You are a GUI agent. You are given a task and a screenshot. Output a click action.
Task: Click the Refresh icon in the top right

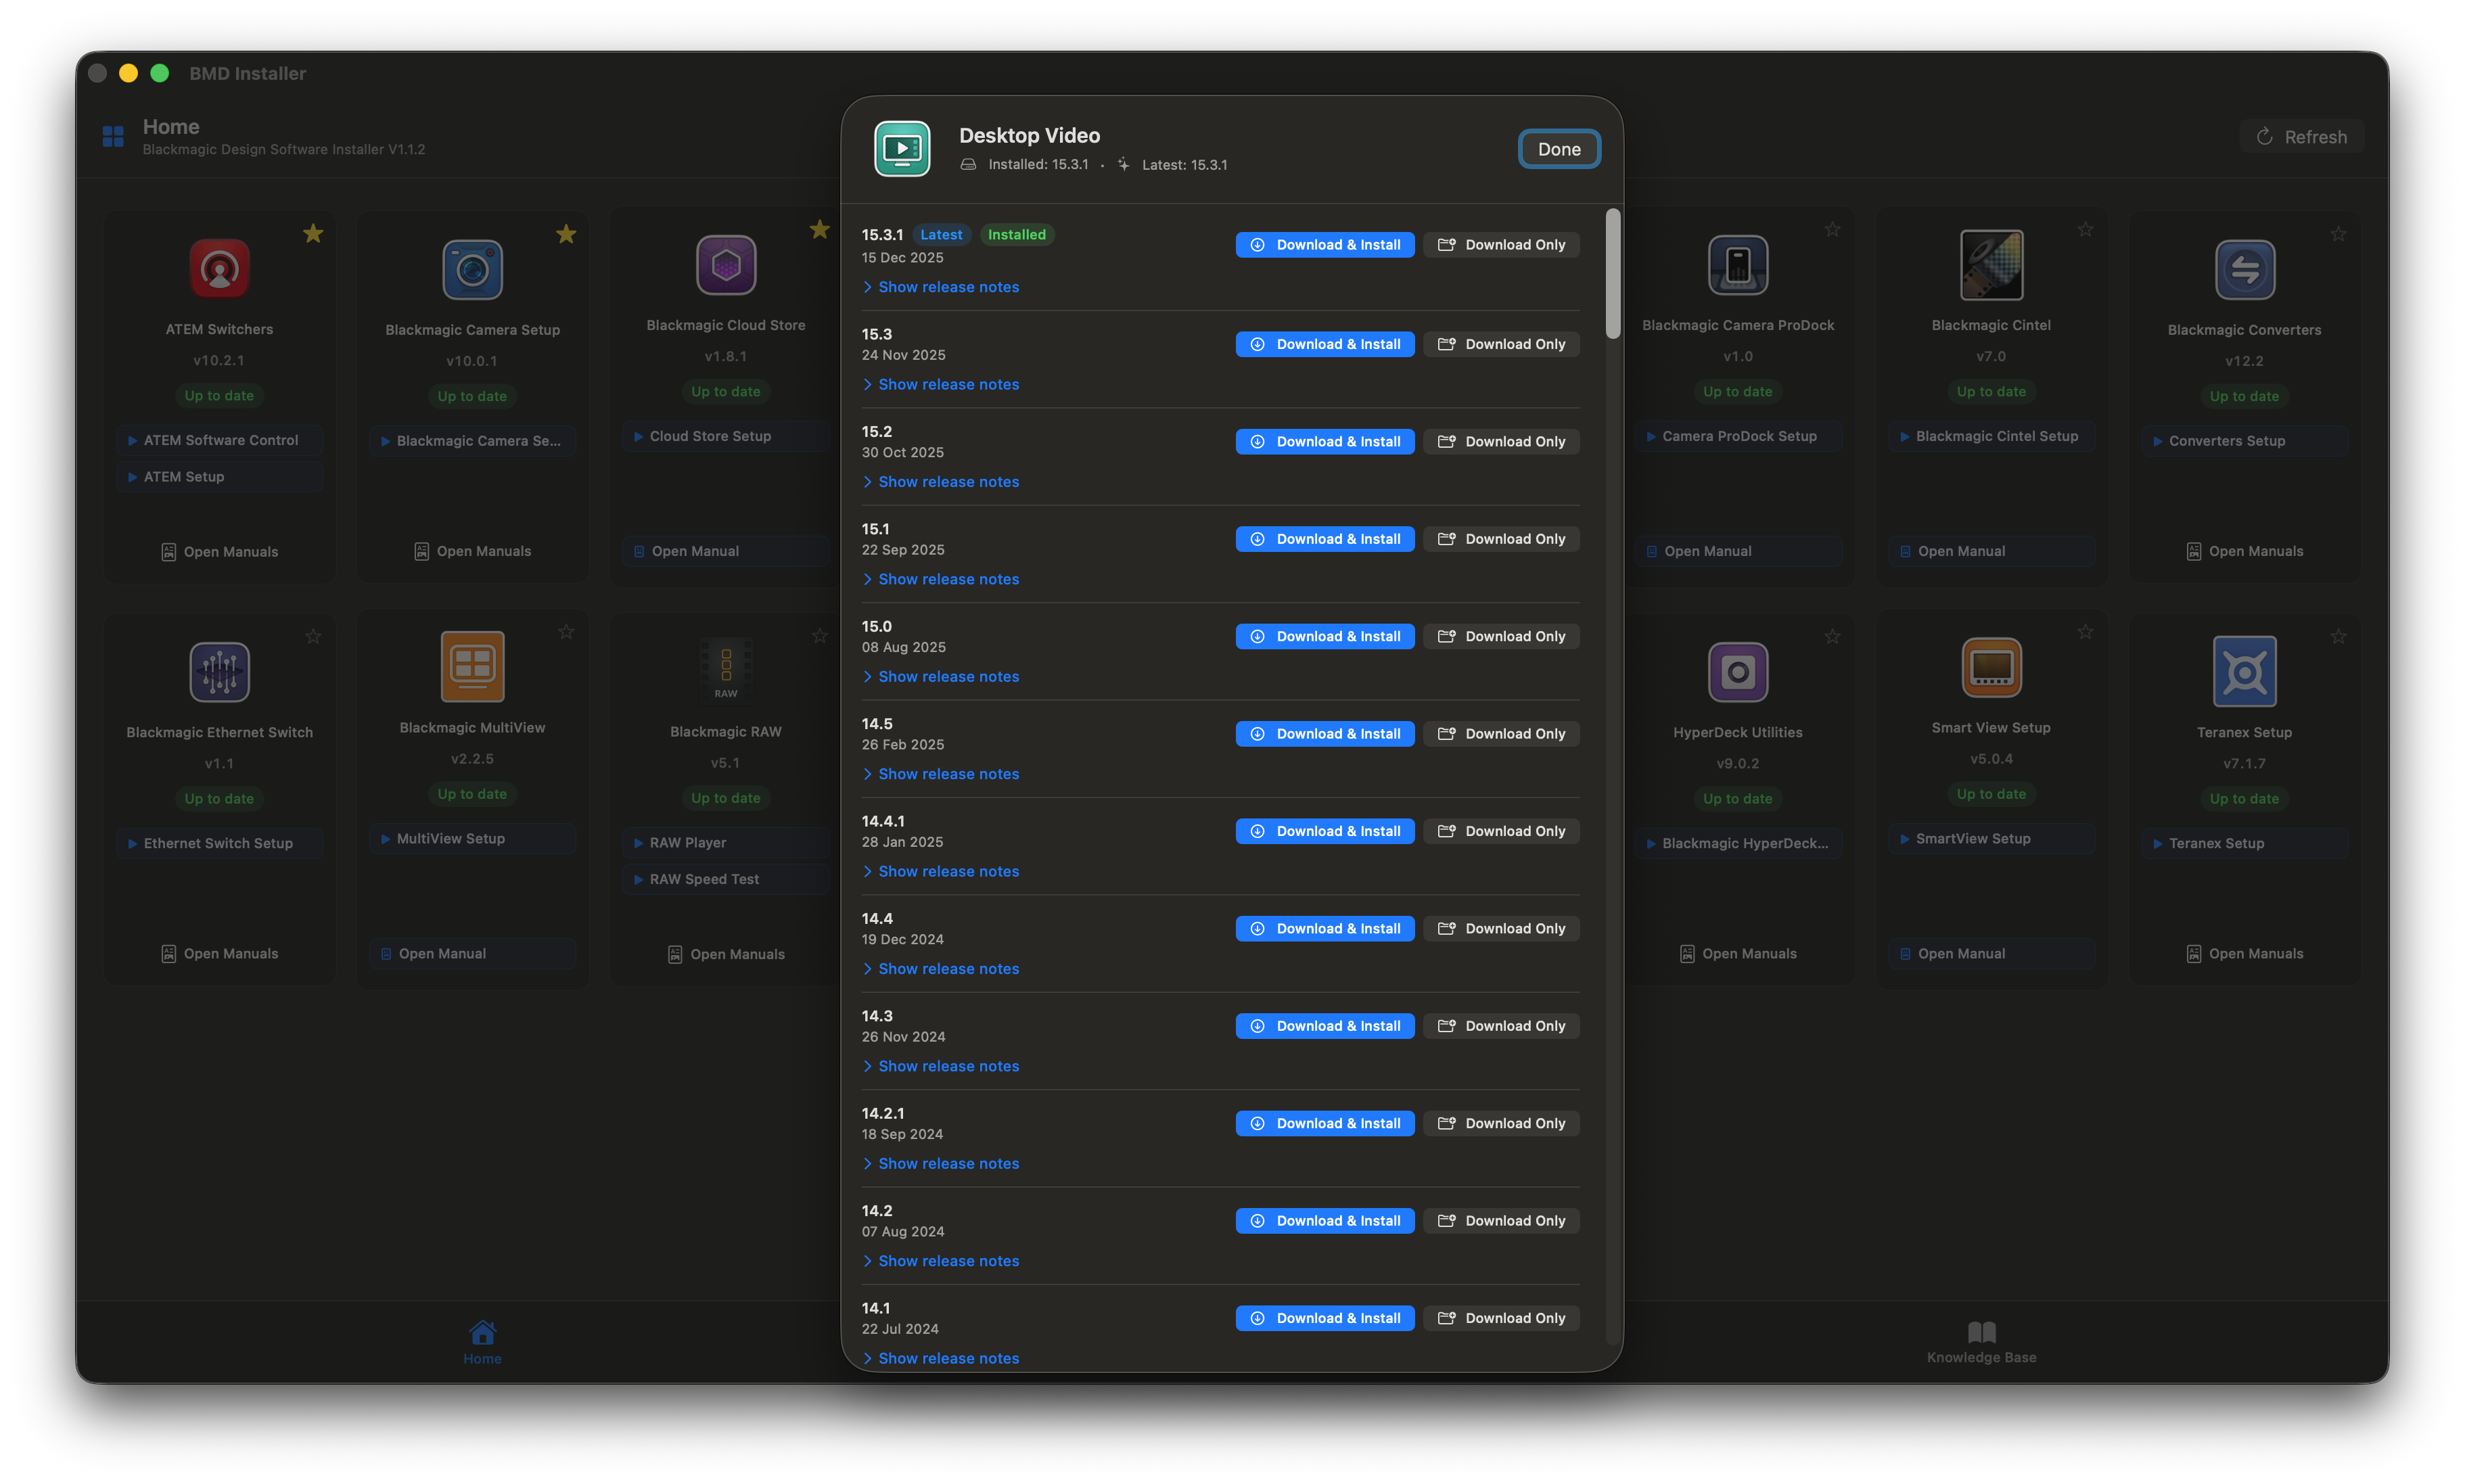[x=2264, y=136]
